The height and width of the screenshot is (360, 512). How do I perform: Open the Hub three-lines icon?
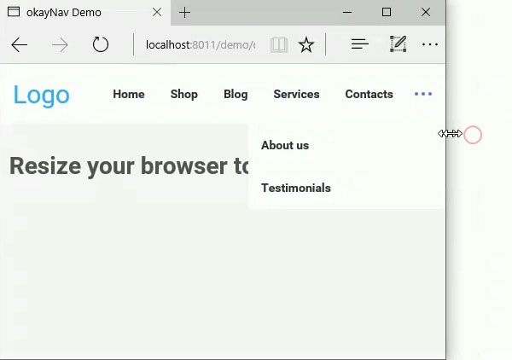tap(360, 44)
